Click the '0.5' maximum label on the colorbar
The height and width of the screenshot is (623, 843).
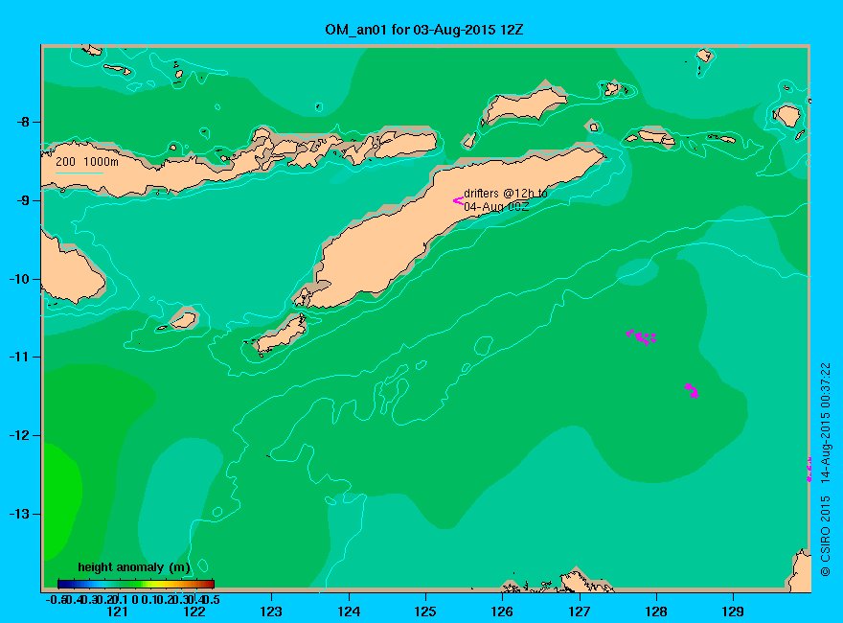coord(213,599)
